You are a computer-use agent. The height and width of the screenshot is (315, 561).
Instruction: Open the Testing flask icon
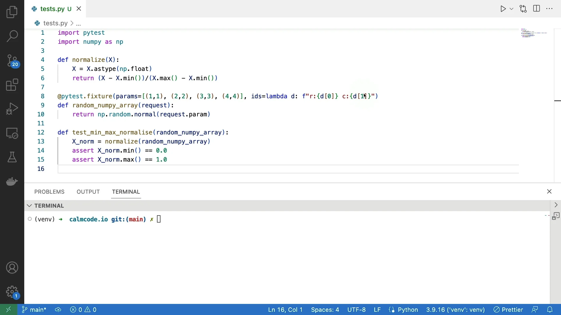[12, 157]
